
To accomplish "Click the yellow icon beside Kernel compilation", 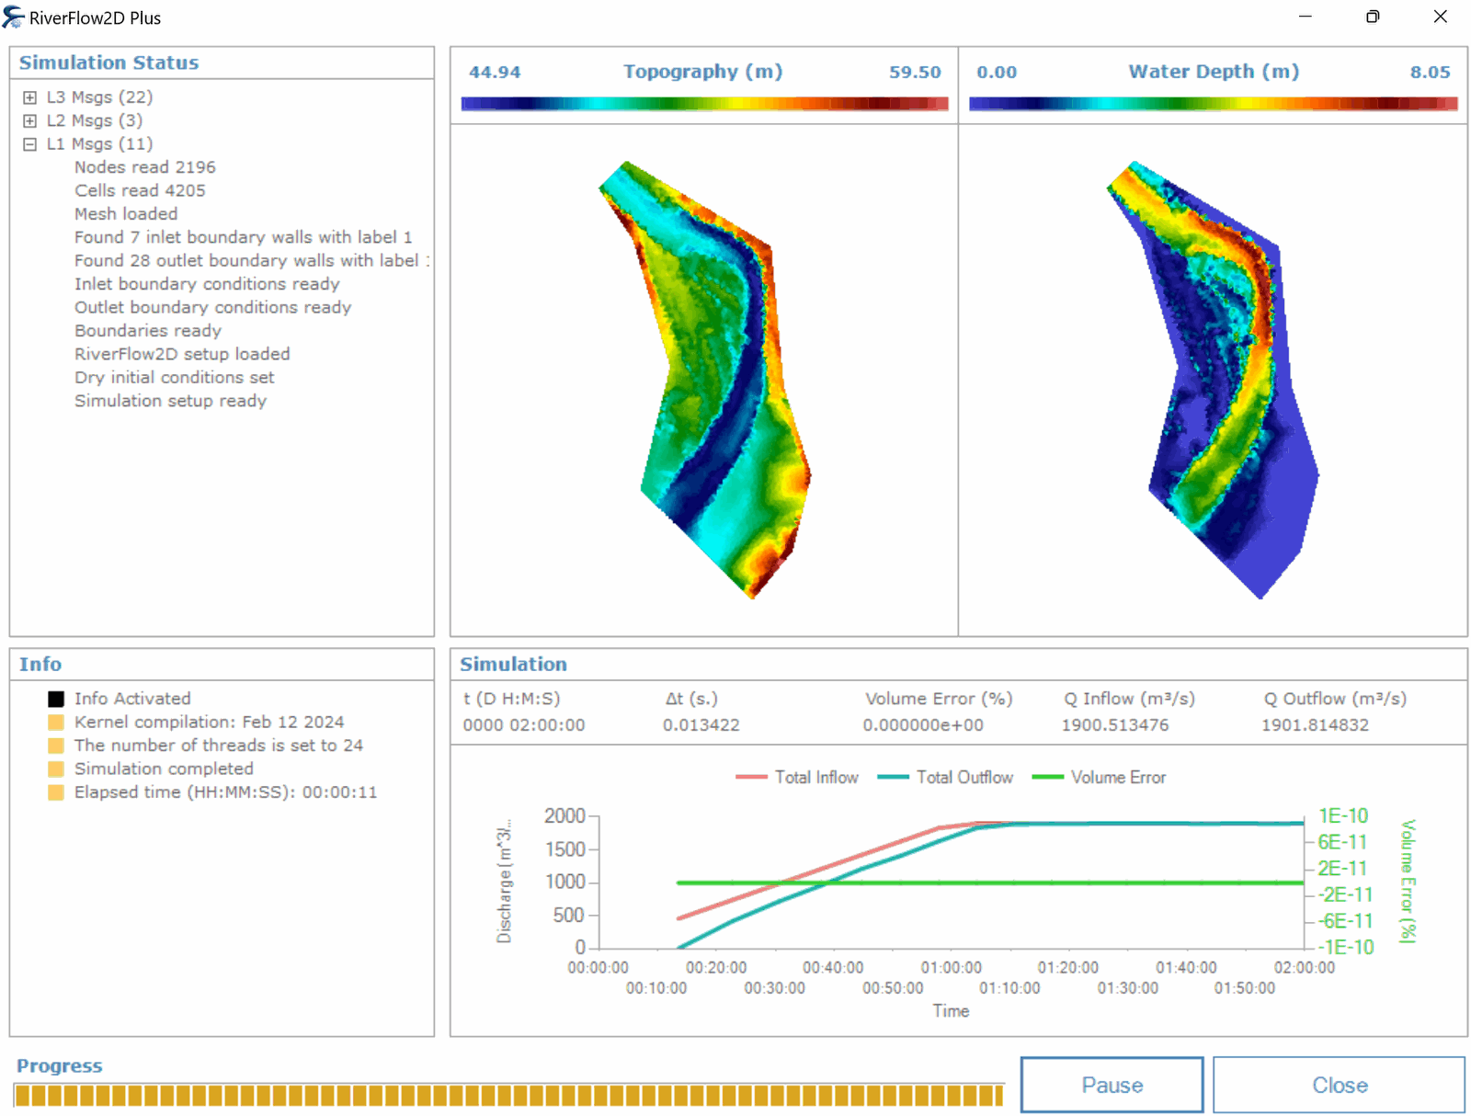I will (56, 723).
